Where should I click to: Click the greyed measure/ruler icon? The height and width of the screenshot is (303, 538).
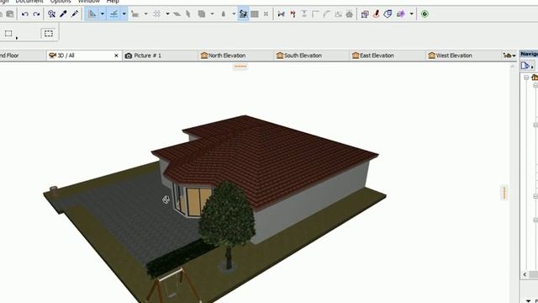click(x=134, y=14)
